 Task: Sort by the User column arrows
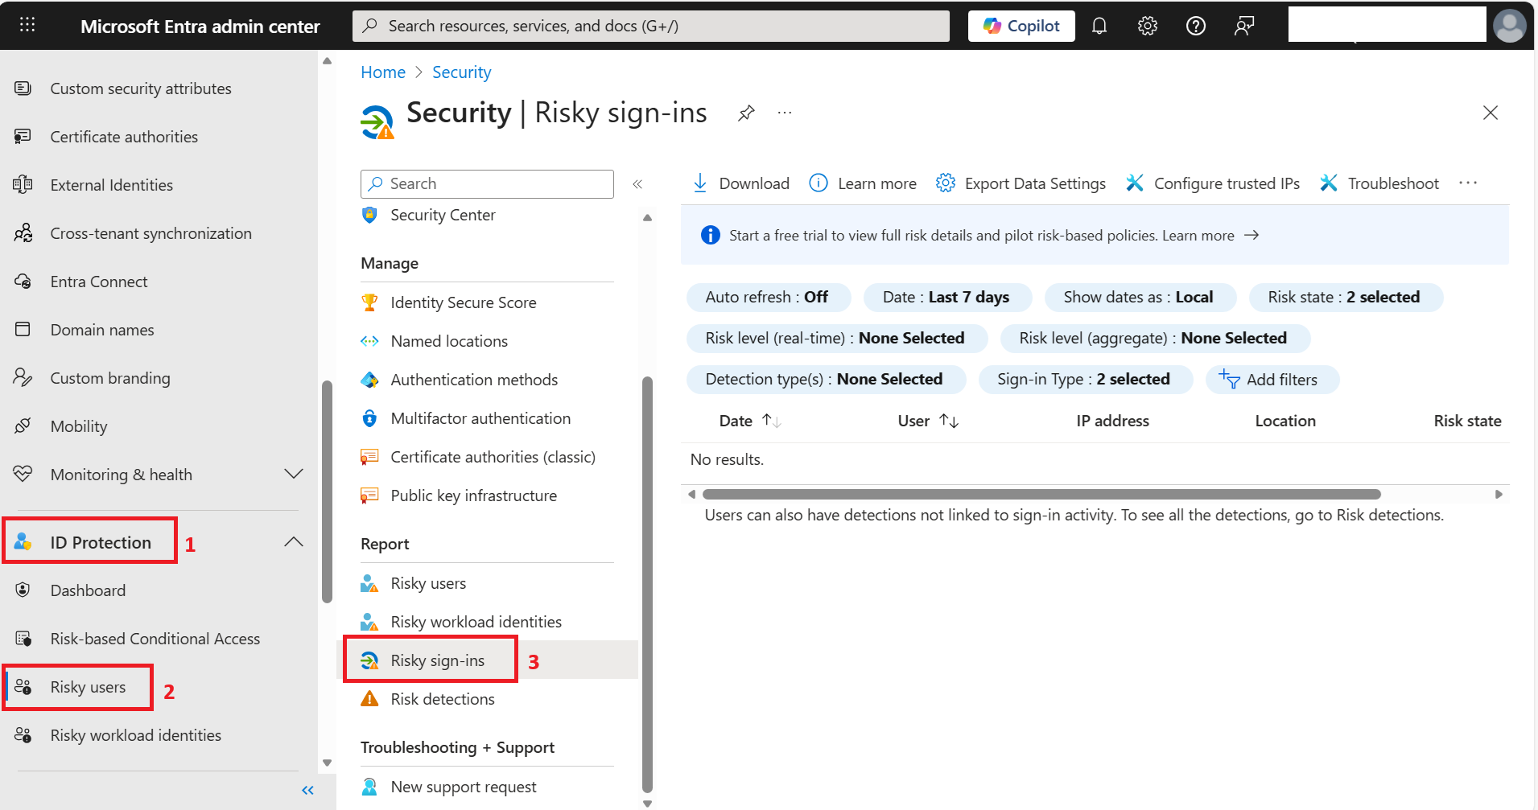pos(949,421)
